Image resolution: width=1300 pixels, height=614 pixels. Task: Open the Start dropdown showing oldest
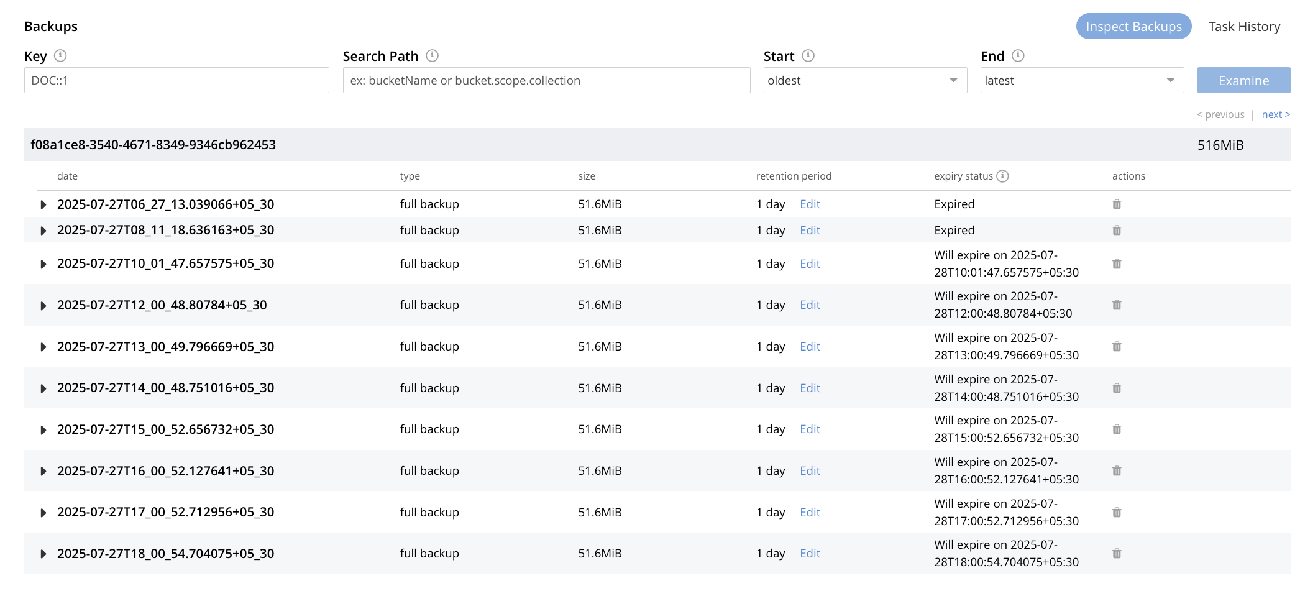click(864, 81)
